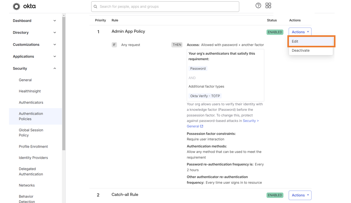Click the external link icon after Security > General
Image resolution: width=351 pixels, height=203 pixels.
[x=202, y=126]
